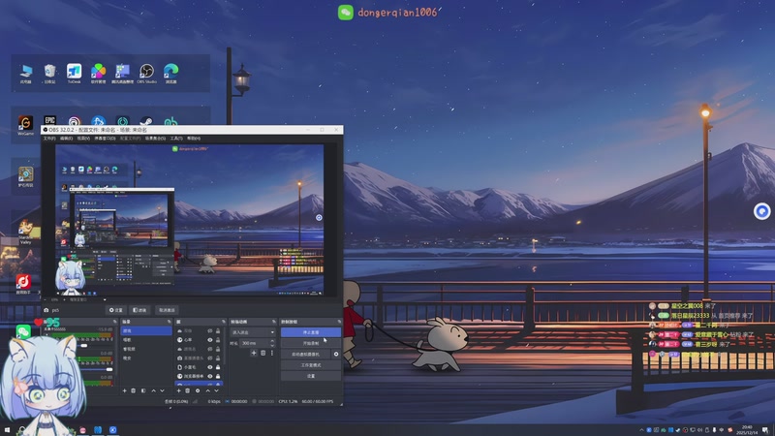Open the colorful 软件管理 desktop icon
775x436 pixels.
pos(99,74)
